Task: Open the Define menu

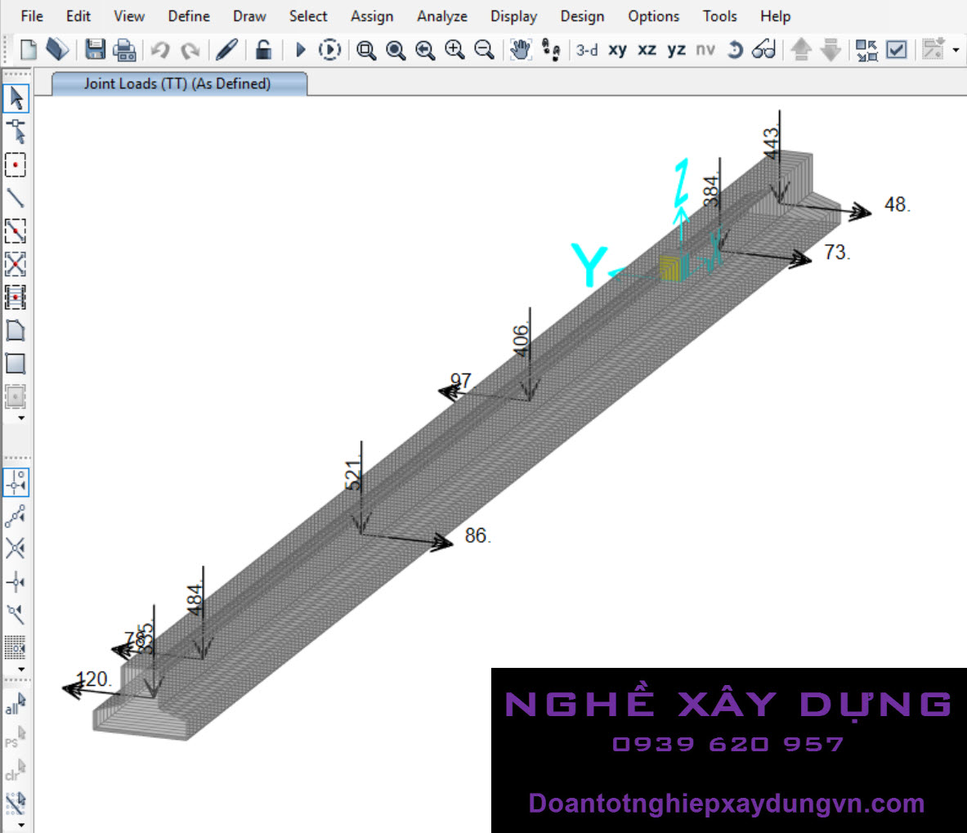Action: (189, 16)
